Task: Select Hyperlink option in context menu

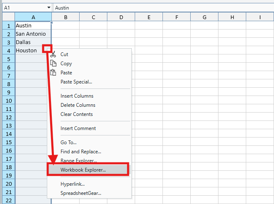Action: pos(73,184)
